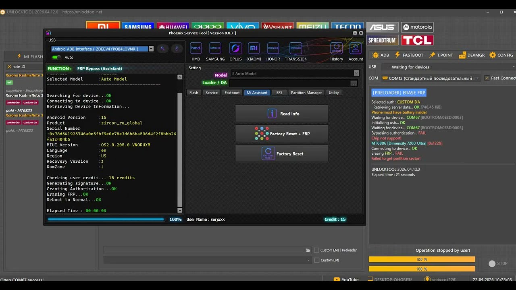Expand the Android ADB Interface dropdown

click(151, 49)
